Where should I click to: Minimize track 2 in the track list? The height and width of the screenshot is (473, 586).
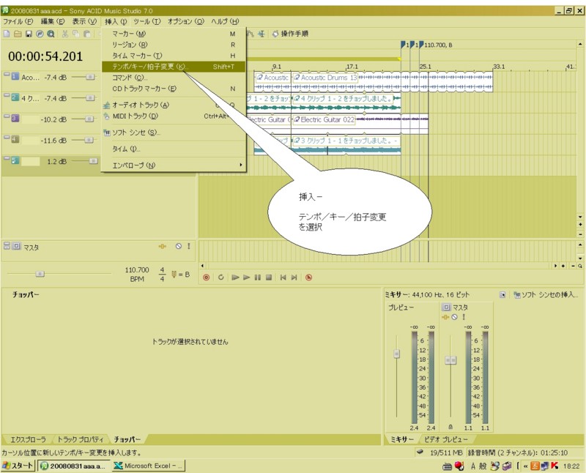pos(7,96)
